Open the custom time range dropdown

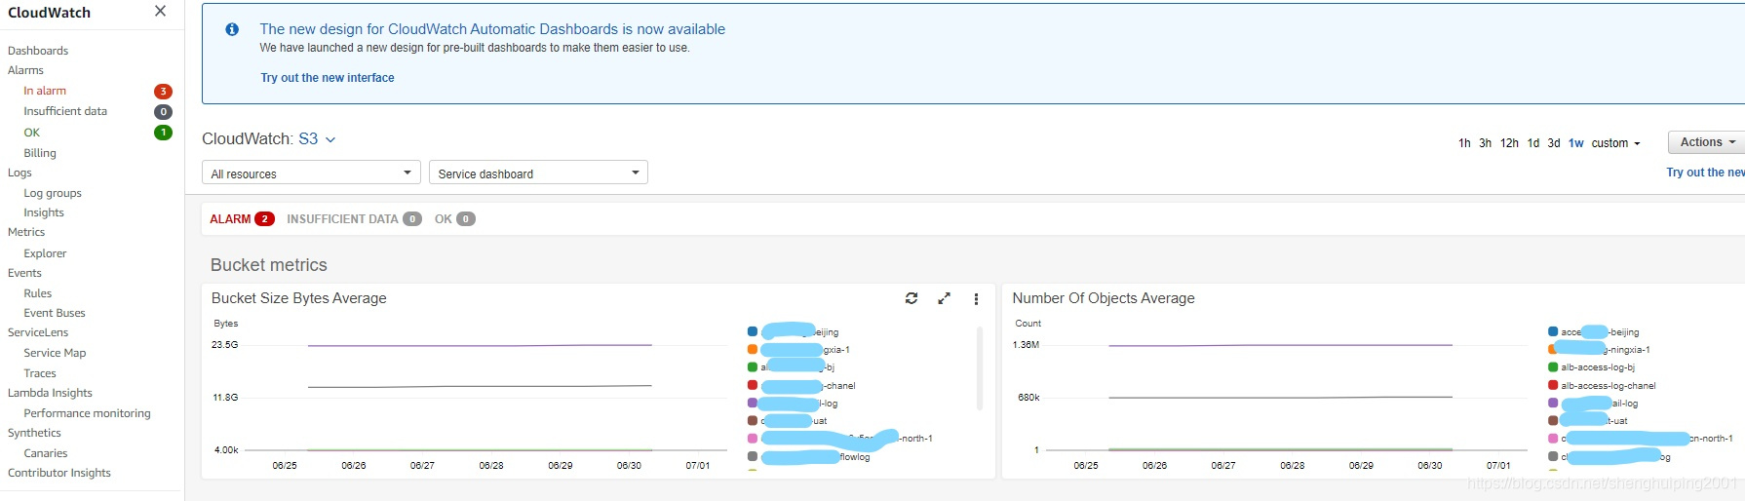click(1615, 143)
